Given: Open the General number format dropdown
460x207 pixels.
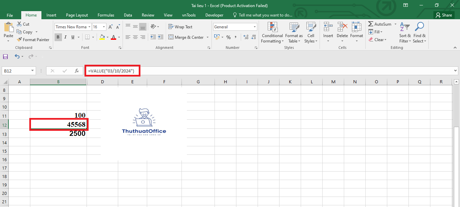Looking at the screenshot, I should click(x=255, y=27).
